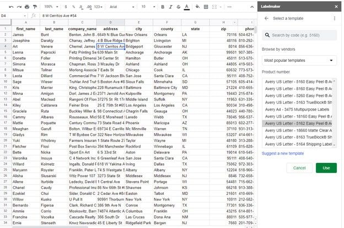This screenshot has height=228, width=344.
Task: Toggle italic formatting
Action: 170,7
